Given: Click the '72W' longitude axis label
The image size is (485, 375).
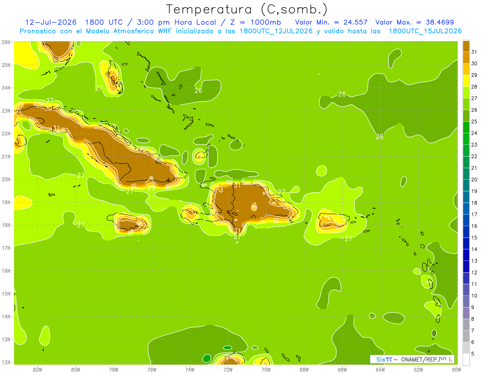Looking at the screenshot, I should pos(228,369).
